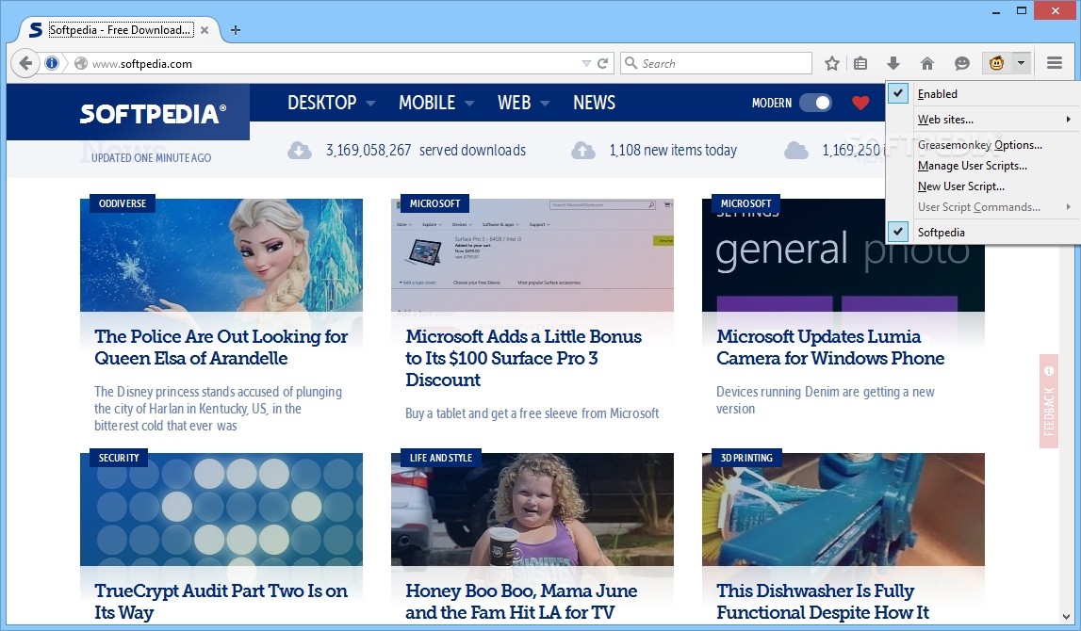Screen dimensions: 1081x631
Task: Open Surface Pro 3 Discount article
Action: point(523,358)
